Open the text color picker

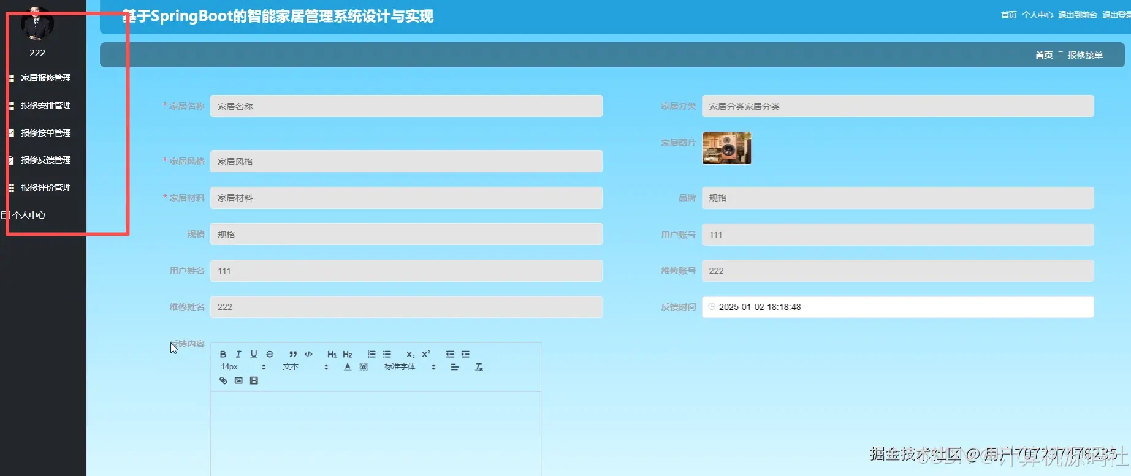tap(348, 367)
